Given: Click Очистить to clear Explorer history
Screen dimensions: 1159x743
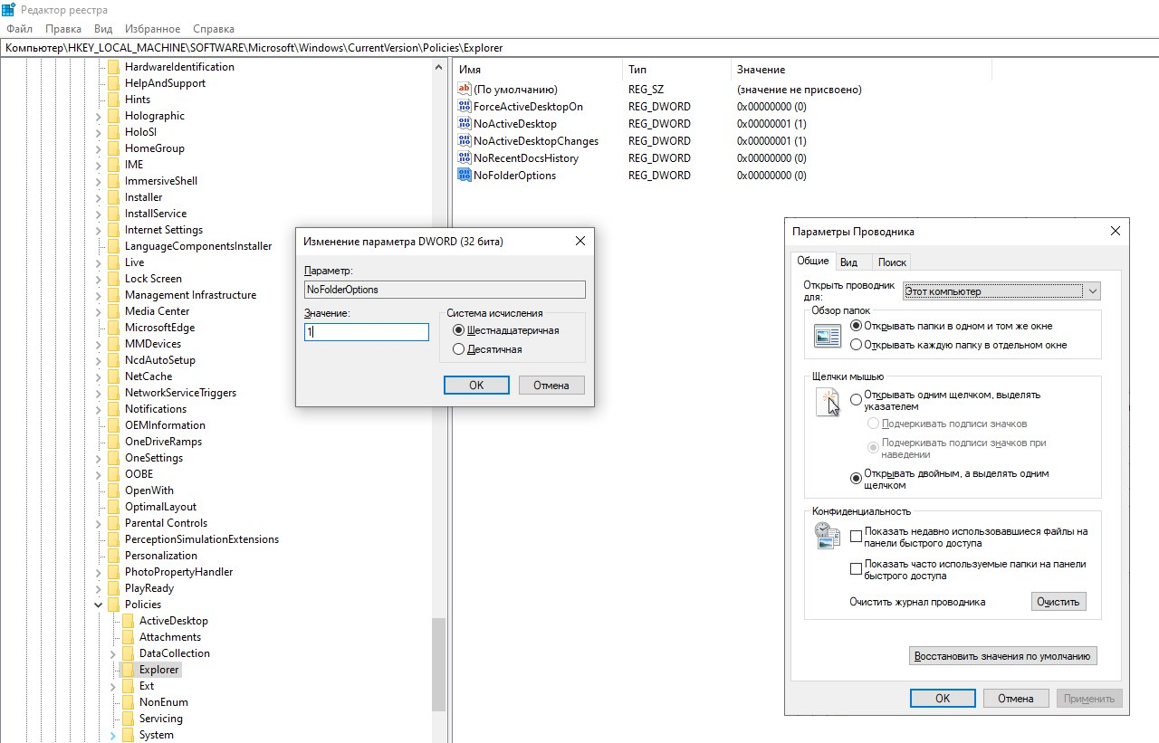Looking at the screenshot, I should pyautogui.click(x=1058, y=602).
